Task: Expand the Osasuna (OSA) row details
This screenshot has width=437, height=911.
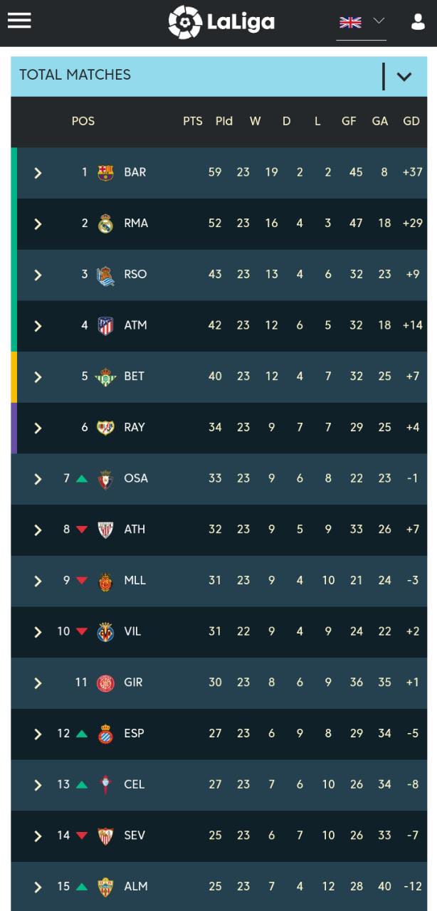Action: (38, 479)
